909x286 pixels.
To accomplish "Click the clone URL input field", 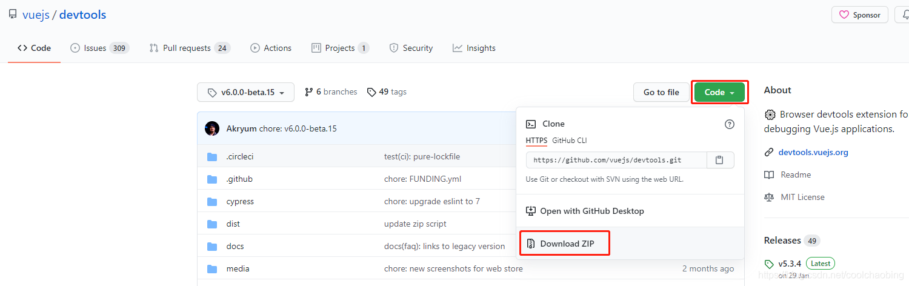I will point(616,160).
